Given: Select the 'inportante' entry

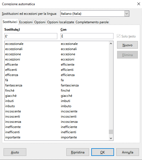Looking at the screenshot, I should (57, 138).
